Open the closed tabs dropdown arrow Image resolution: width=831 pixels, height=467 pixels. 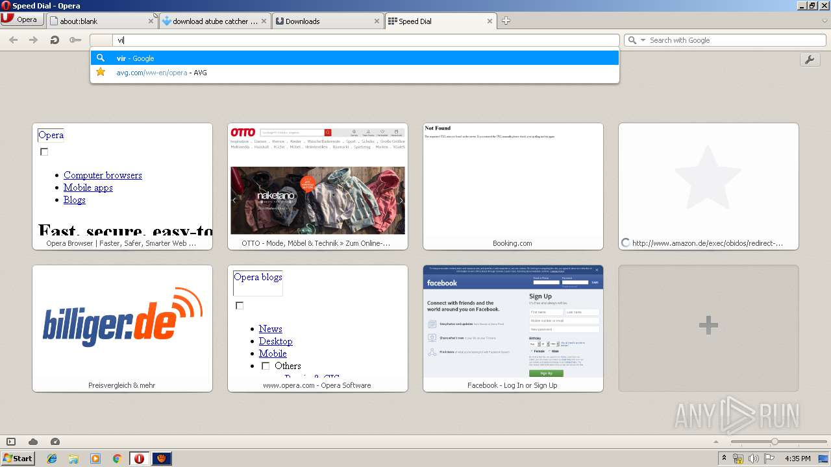pyautogui.click(x=825, y=21)
